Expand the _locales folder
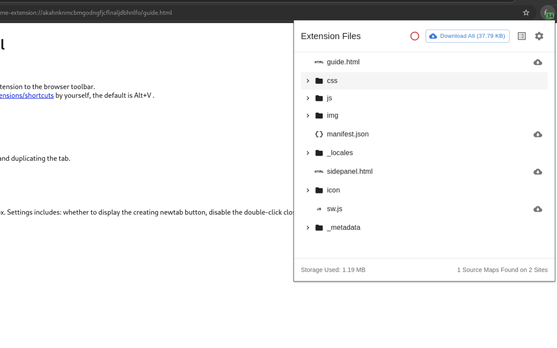The image size is (557, 348). click(308, 153)
